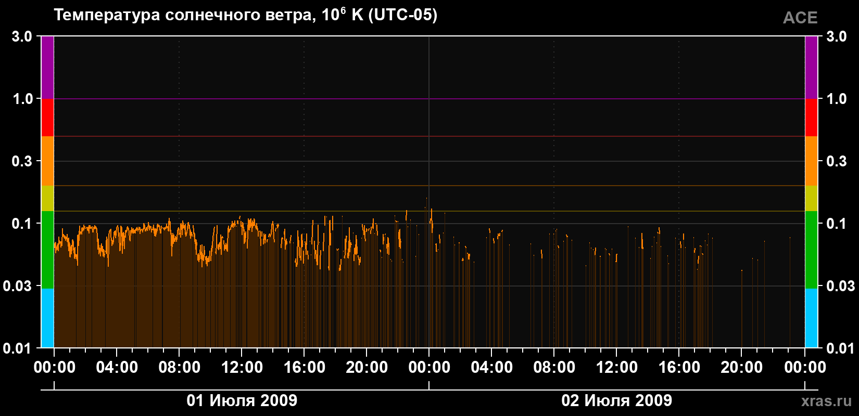Select the 02 Июля 2009 date label
The height and width of the screenshot is (416, 859).
pos(617,400)
